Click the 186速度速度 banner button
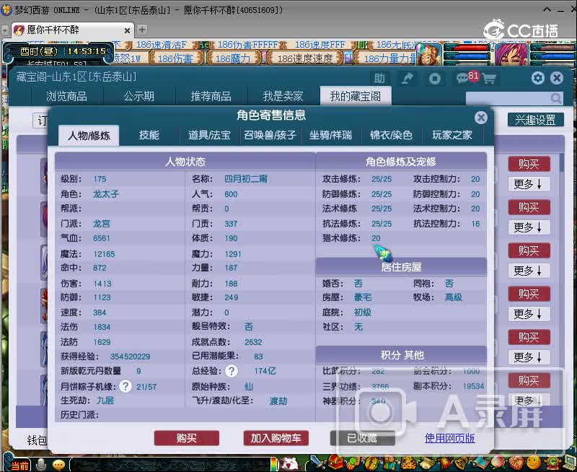Image resolution: width=577 pixels, height=472 pixels. pos(305,58)
